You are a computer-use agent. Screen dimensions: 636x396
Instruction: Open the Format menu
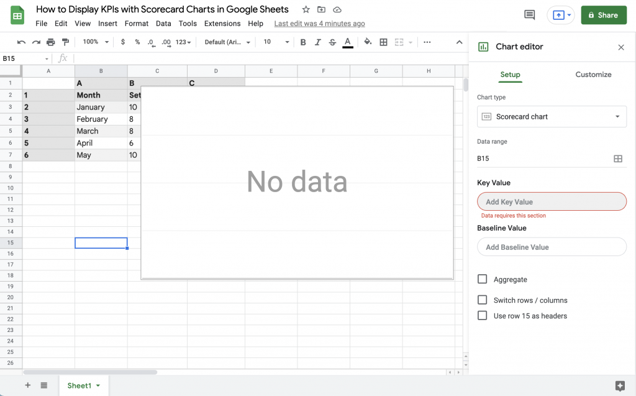point(136,23)
